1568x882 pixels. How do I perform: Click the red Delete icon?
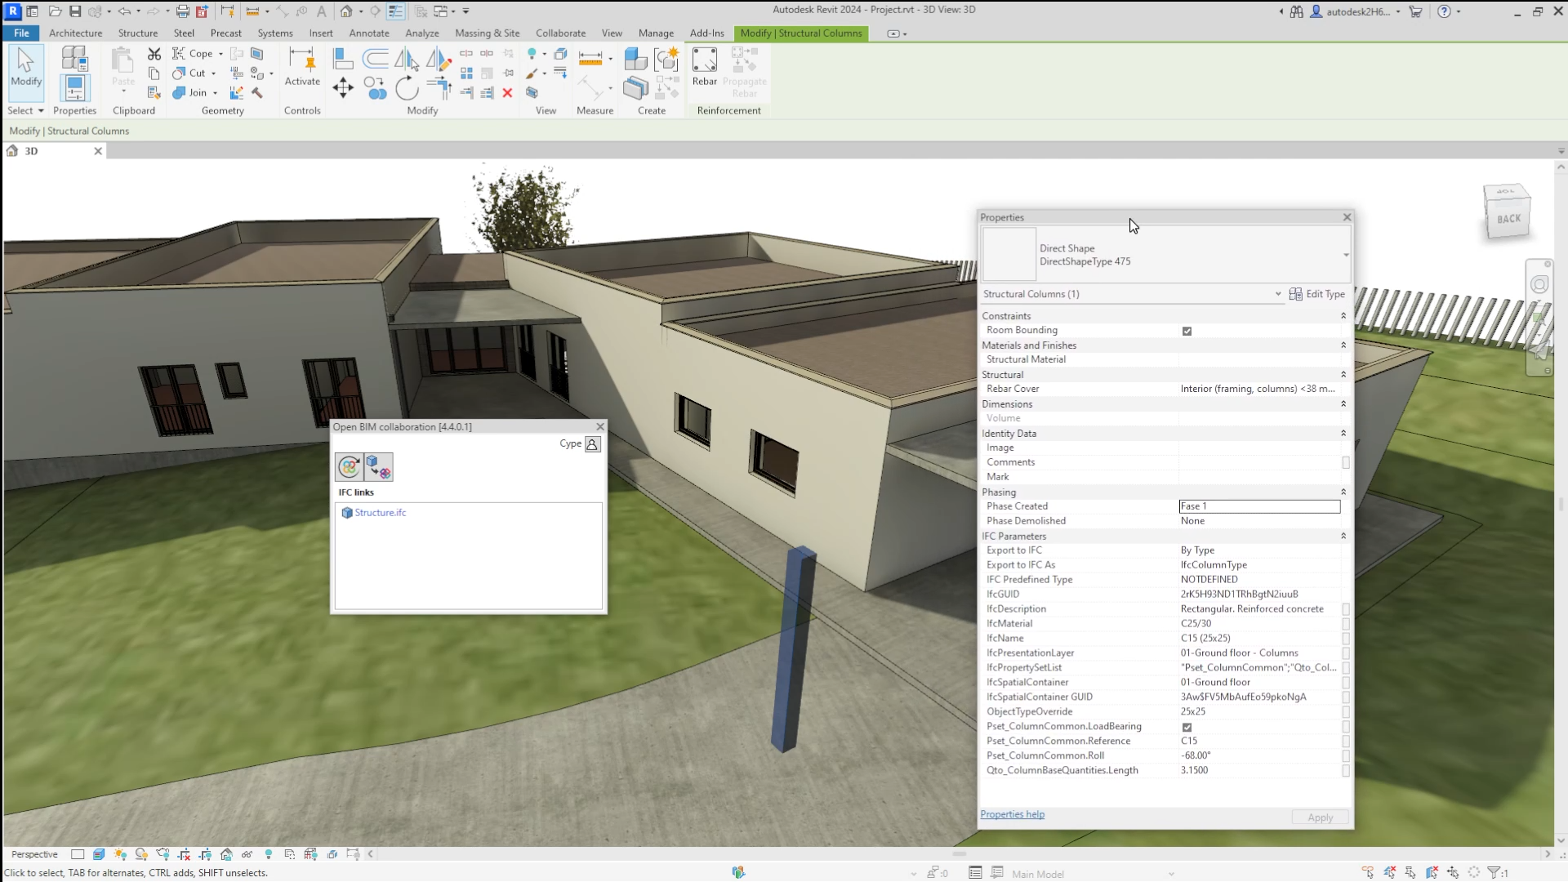(x=507, y=92)
